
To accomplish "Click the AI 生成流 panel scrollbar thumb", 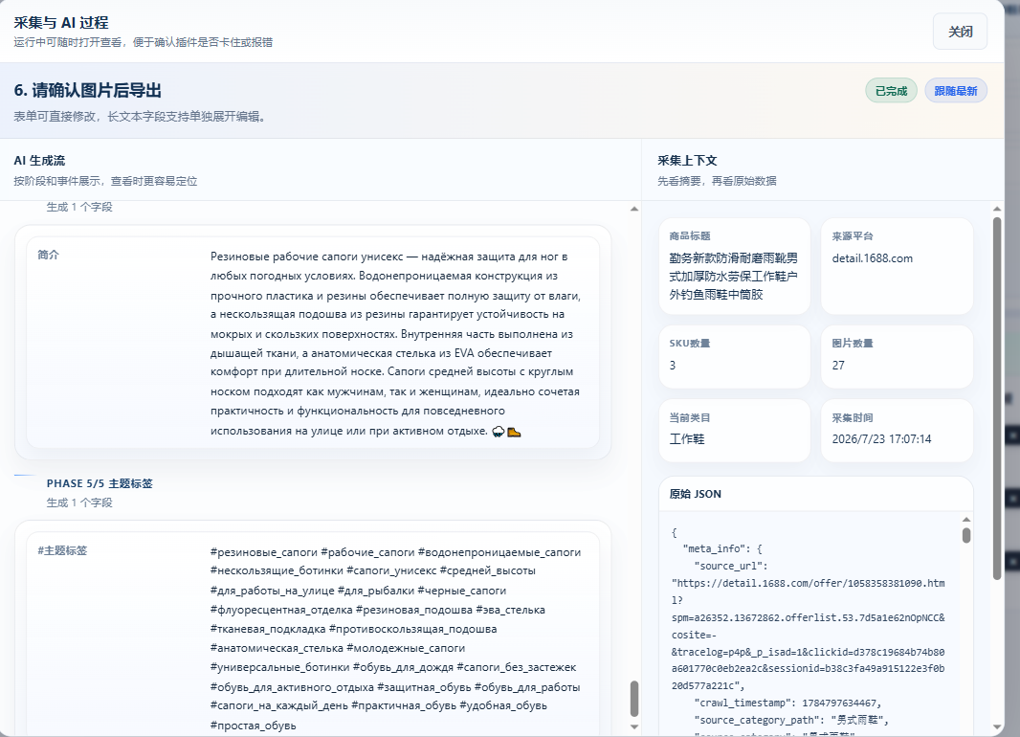I will click(x=634, y=699).
